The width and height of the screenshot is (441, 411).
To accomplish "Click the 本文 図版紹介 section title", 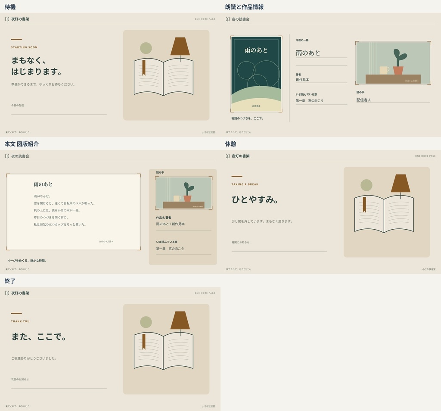I will coord(22,144).
